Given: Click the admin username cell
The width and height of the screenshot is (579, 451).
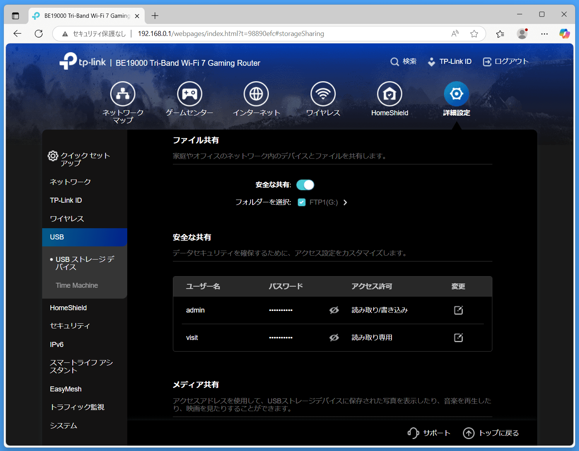Looking at the screenshot, I should click(195, 310).
